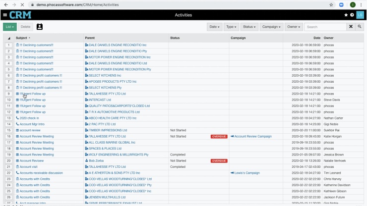Select row 16 number box
Screen dimensions: 367x206
pos(8,136)
